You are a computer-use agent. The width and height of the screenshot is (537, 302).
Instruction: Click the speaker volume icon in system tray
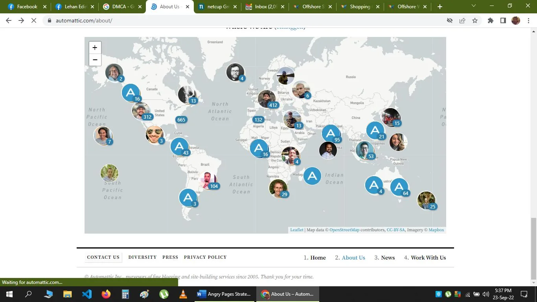[485, 294]
